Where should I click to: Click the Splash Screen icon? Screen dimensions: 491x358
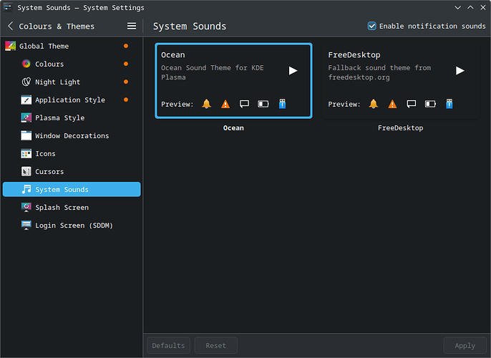(x=26, y=208)
